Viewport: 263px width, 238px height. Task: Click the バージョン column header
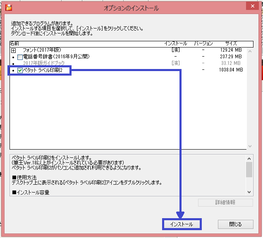point(203,43)
